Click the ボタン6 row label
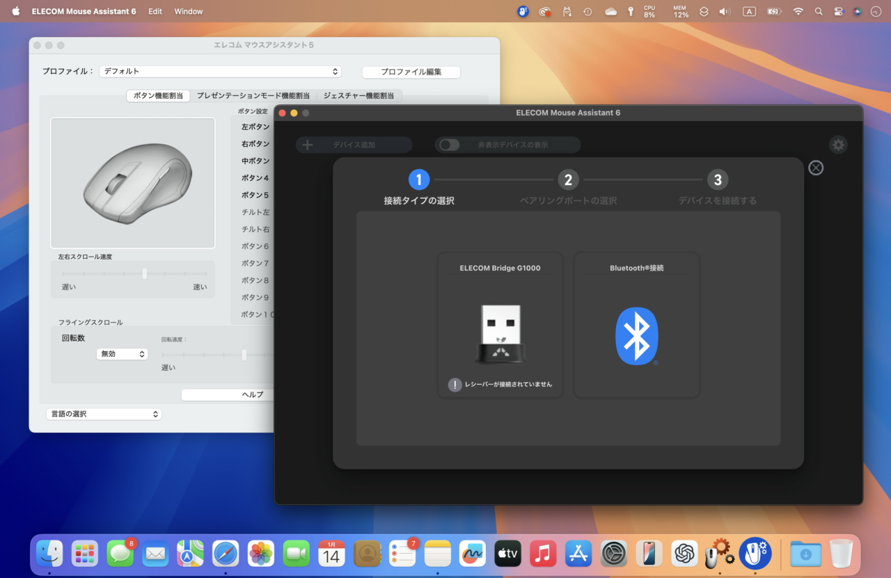891x578 pixels. click(x=255, y=246)
